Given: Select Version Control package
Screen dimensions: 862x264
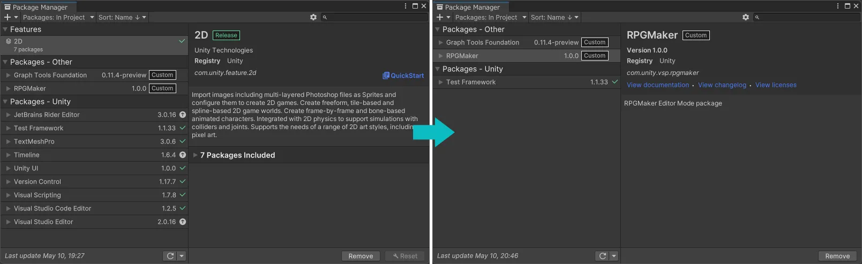Looking at the screenshot, I should pos(94,182).
